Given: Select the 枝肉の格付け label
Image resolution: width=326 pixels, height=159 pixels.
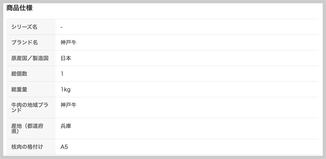Looking at the screenshot, I should (27, 147).
